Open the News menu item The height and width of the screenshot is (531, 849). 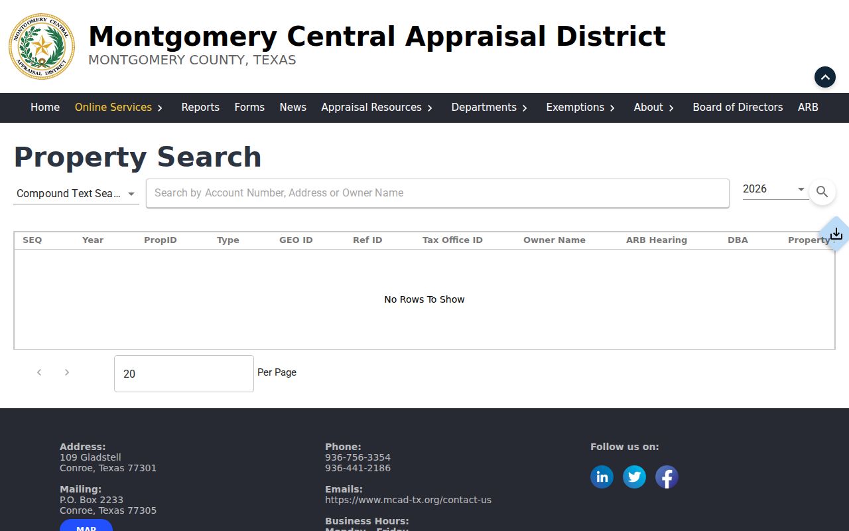(293, 107)
